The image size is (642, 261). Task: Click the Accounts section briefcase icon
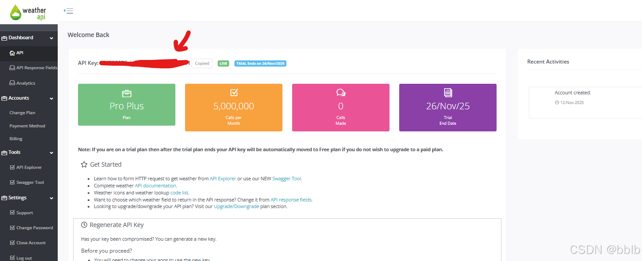4,98
